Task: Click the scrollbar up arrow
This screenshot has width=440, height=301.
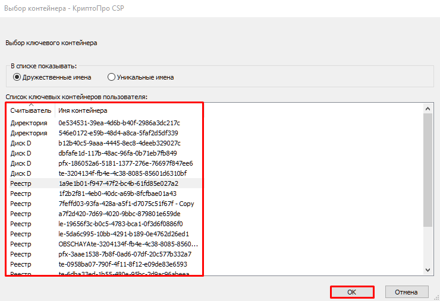Action: (x=427, y=108)
